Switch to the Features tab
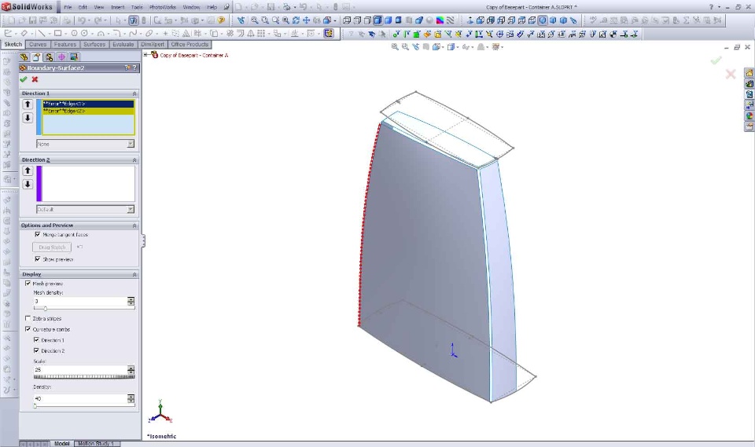The image size is (755, 447). point(65,44)
